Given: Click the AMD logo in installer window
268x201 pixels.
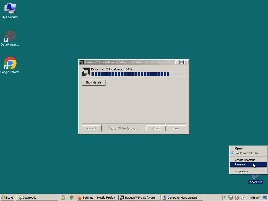Looking at the screenshot, I should 86,72.
